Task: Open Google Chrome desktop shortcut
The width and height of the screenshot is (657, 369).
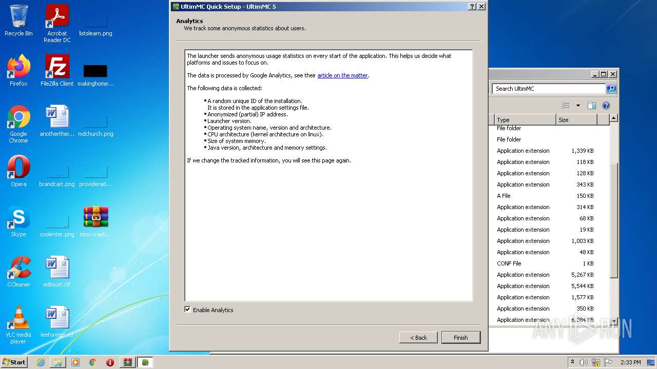Action: tap(18, 124)
